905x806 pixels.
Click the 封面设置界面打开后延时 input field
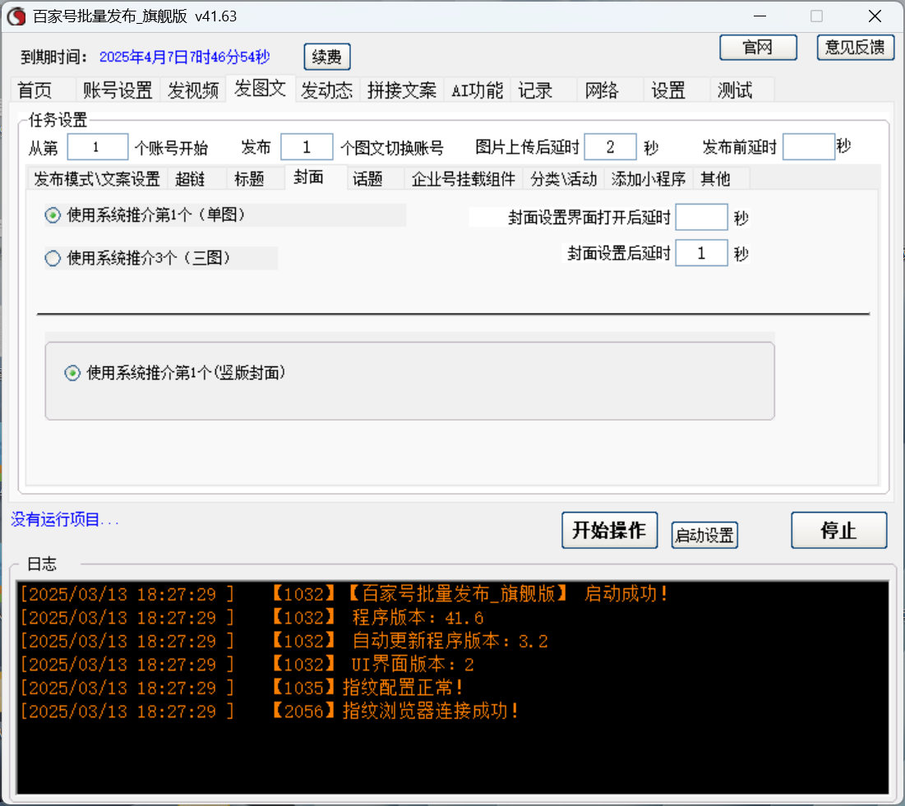pos(701,218)
